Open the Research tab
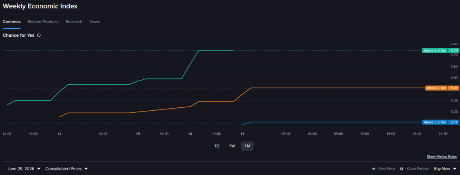 tap(74, 22)
